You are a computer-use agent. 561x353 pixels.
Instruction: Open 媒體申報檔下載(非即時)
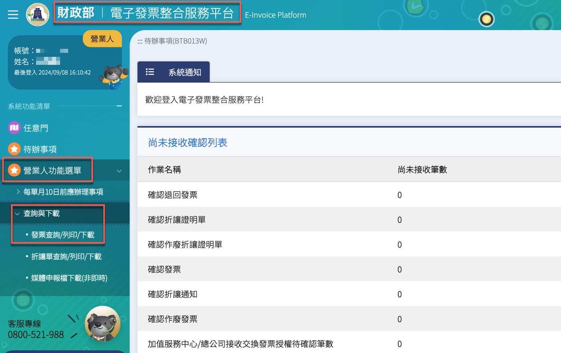pos(69,278)
